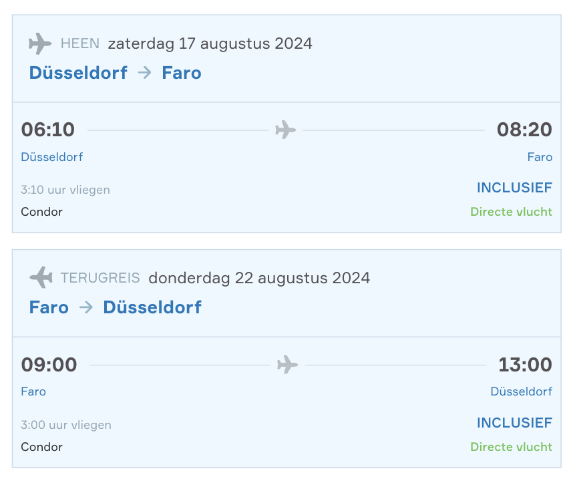Click date donderdag 22 augustus 2024
573x485 pixels.
click(x=260, y=278)
